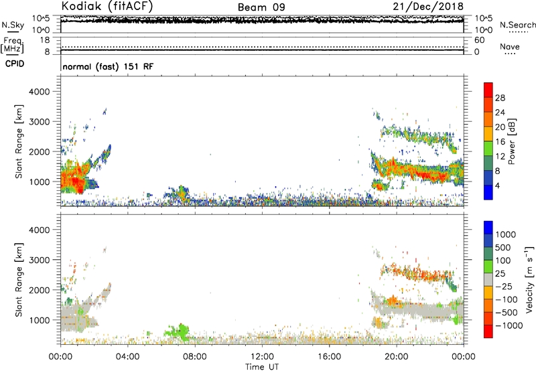The image size is (536, 371).
Task: Click the 'Velocity [m s-1]' colorbar label
Action: click(x=529, y=279)
